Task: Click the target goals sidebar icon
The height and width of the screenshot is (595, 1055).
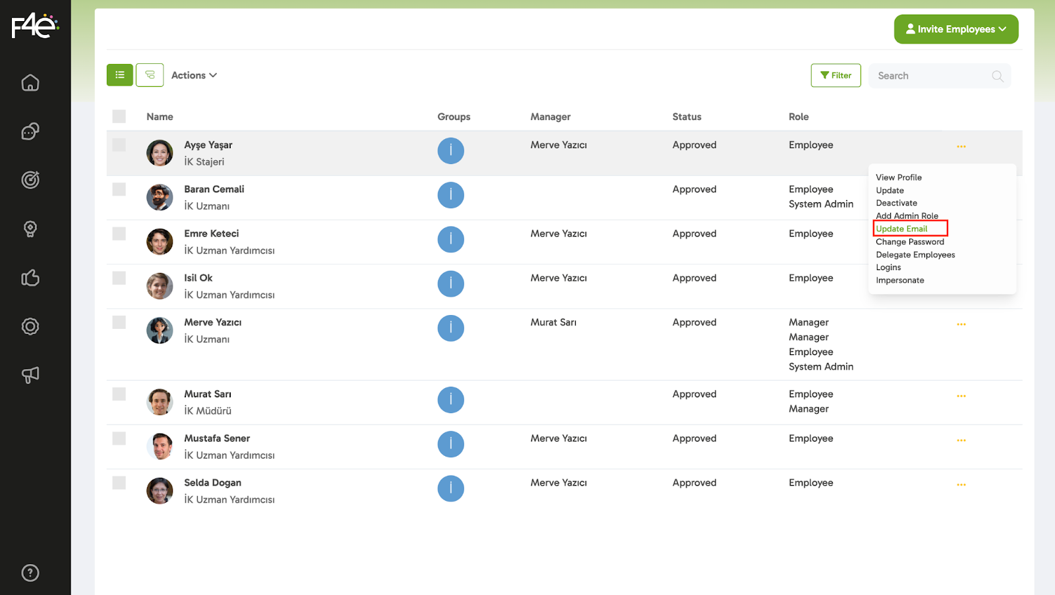Action: tap(30, 180)
